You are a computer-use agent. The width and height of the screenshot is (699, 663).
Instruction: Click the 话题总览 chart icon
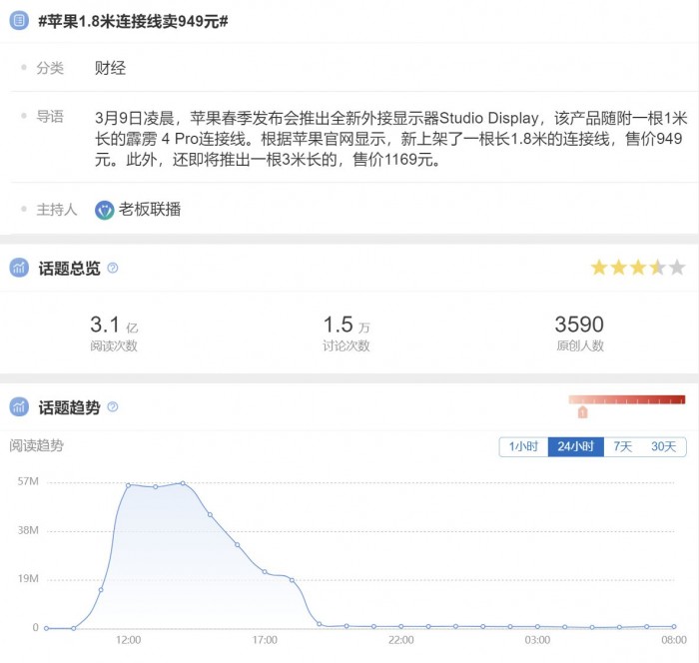(x=19, y=268)
